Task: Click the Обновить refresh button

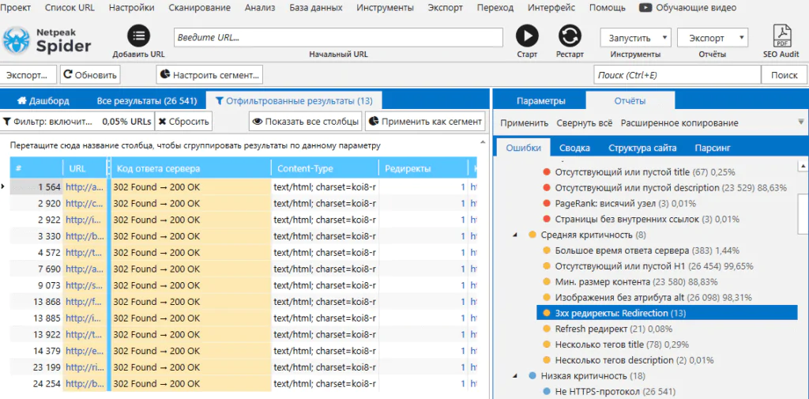Action: [90, 75]
